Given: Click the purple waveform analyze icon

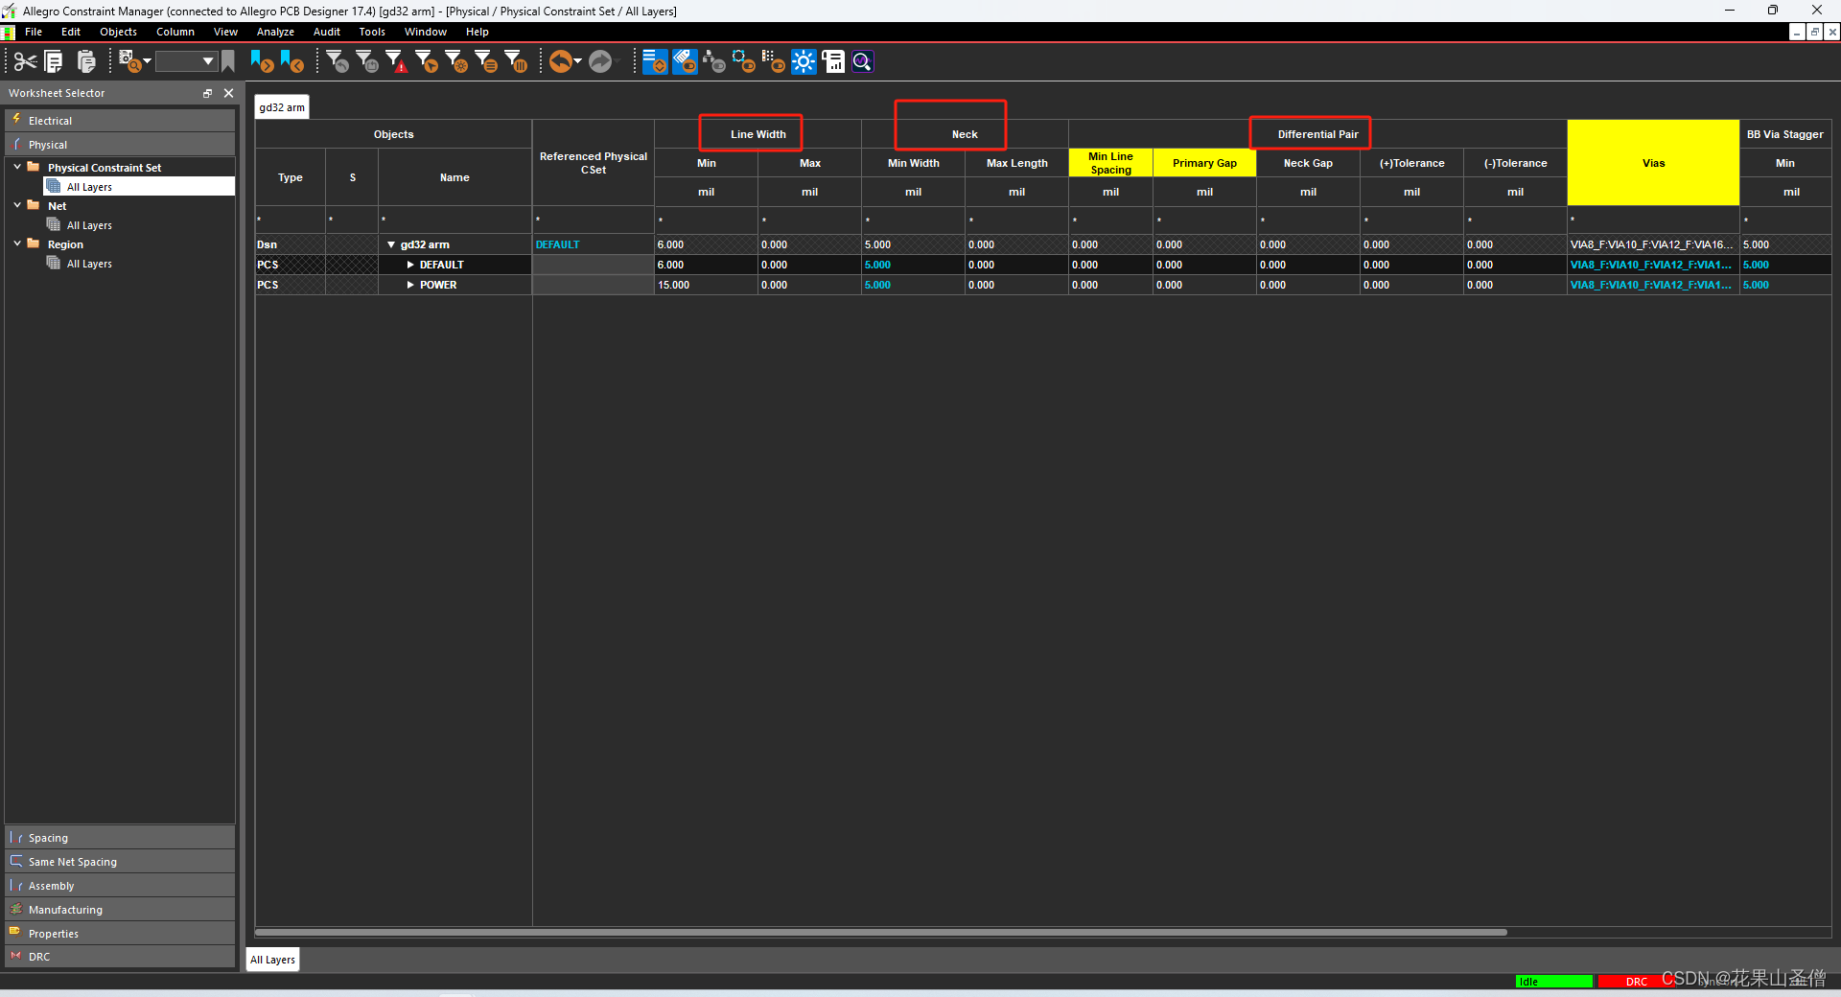Looking at the screenshot, I should [x=862, y=62].
